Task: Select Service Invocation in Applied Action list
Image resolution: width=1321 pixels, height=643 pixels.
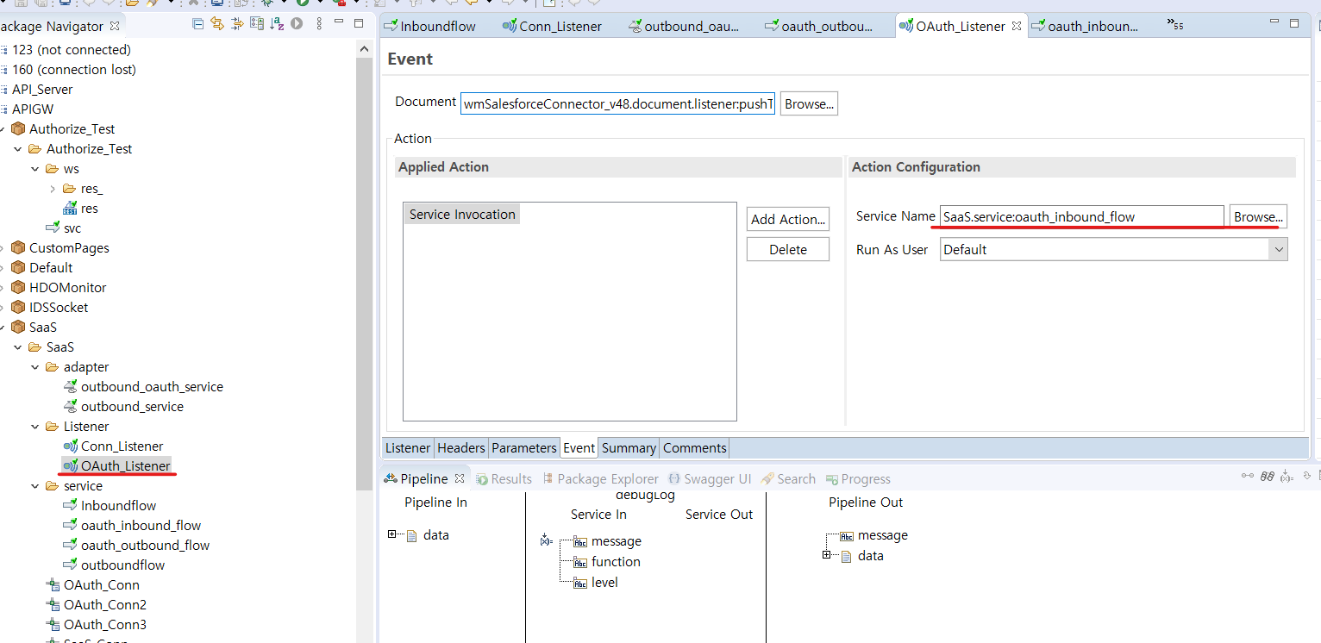Action: 462,215
